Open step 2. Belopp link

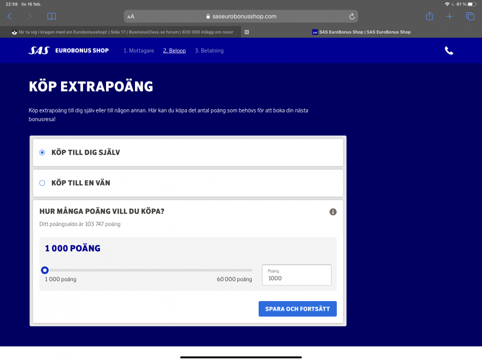pyautogui.click(x=175, y=51)
